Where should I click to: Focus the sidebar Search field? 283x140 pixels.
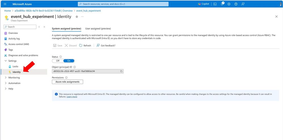click(x=20, y=27)
